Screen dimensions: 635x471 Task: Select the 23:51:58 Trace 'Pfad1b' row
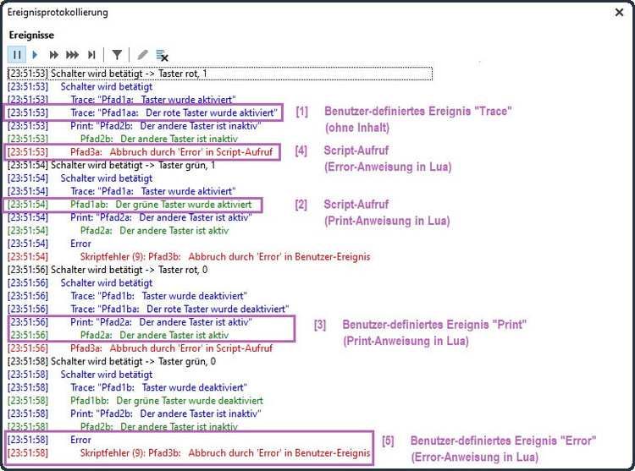pyautogui.click(x=127, y=387)
